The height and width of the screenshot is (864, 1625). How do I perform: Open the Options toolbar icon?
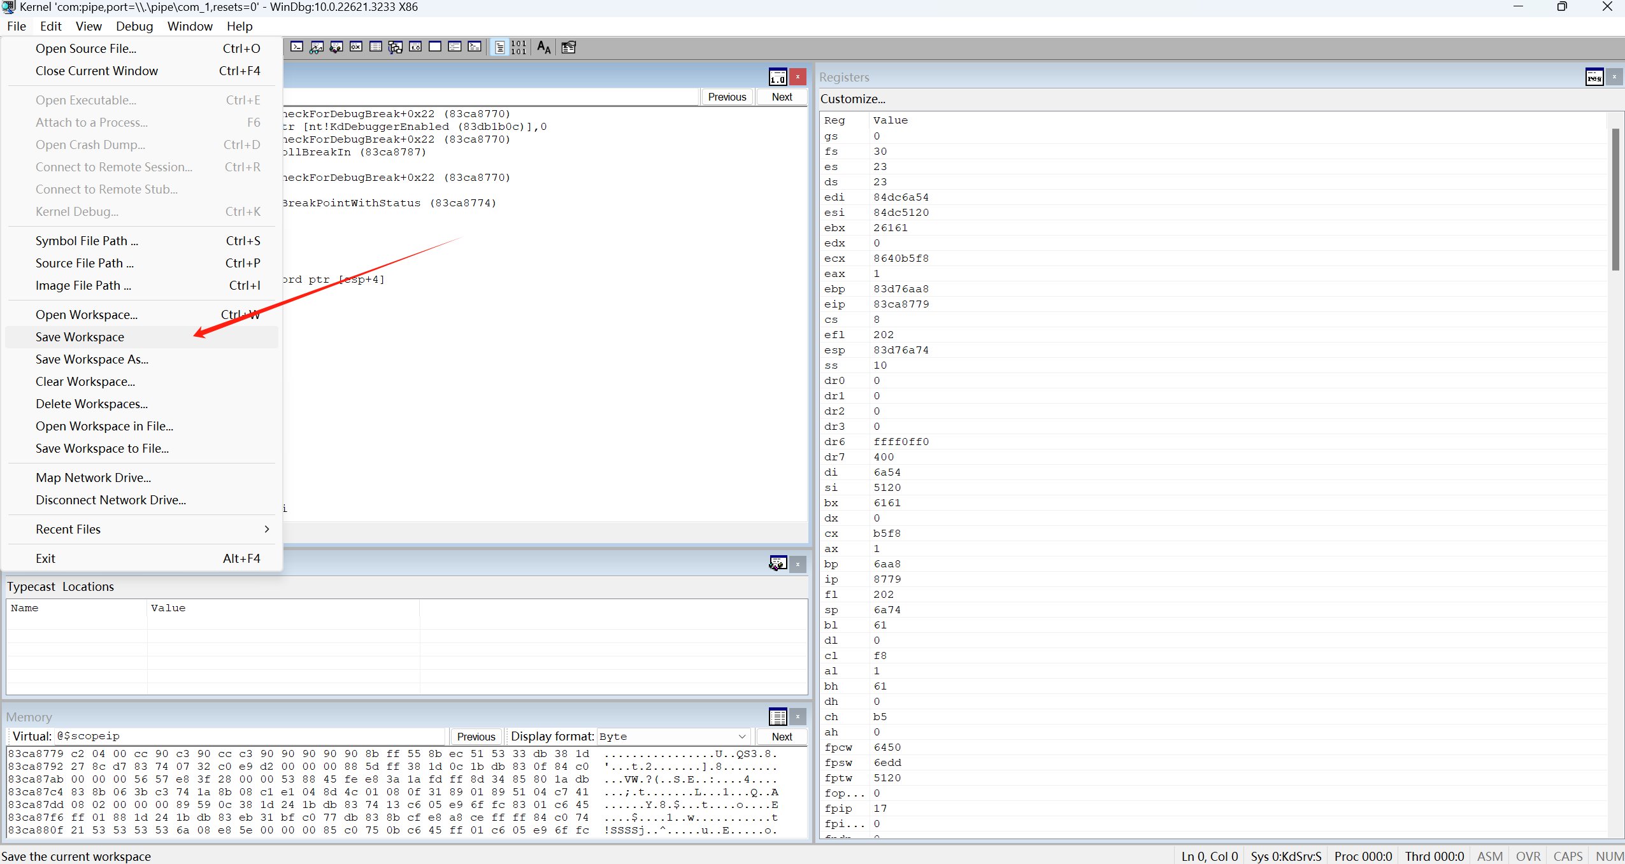pos(568,47)
